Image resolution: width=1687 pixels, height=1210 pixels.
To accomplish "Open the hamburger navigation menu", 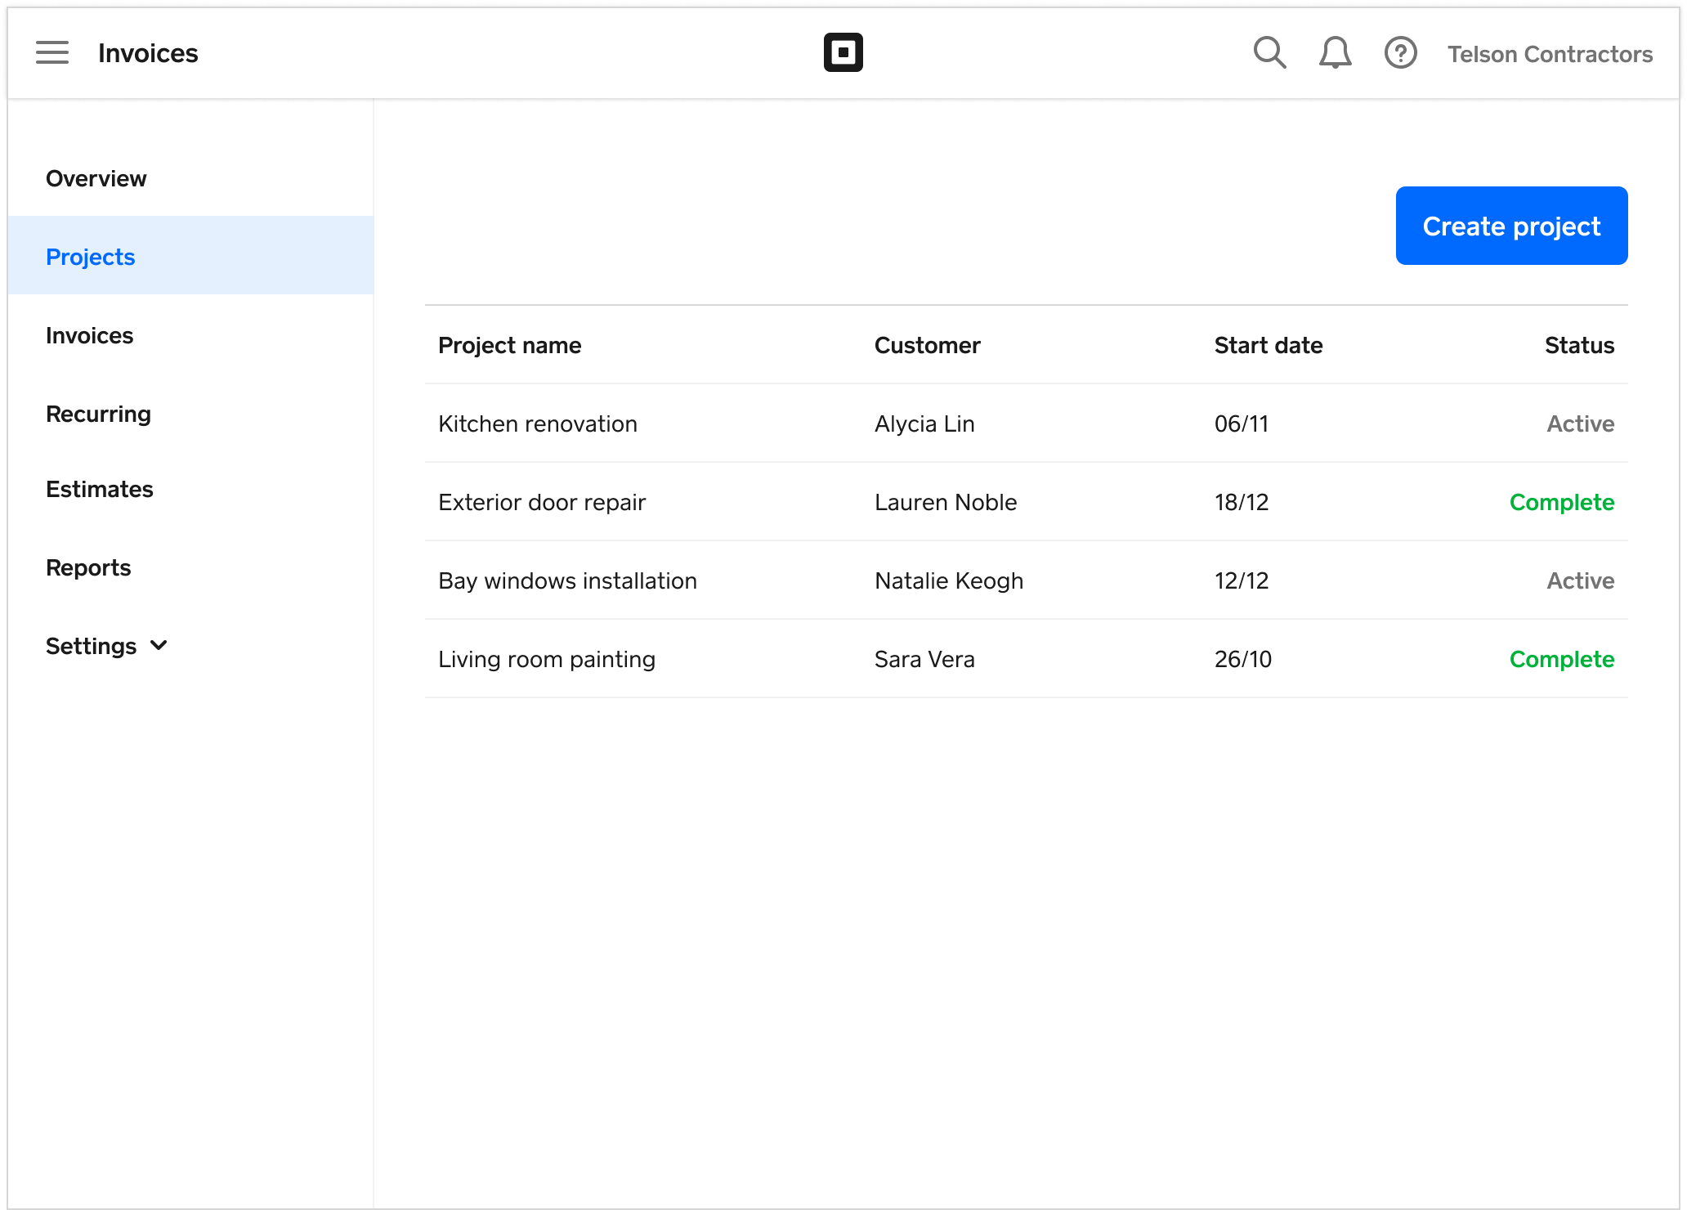I will click(52, 52).
